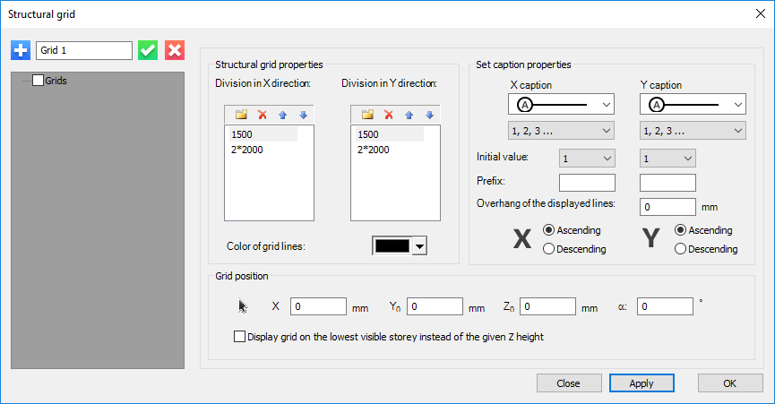Delete selected Y direction division
Image resolution: width=775 pixels, height=404 pixels.
[x=389, y=115]
